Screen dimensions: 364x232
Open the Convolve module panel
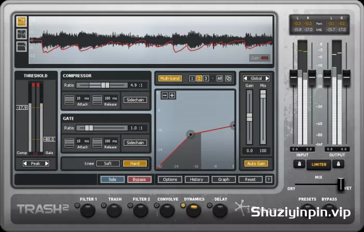click(167, 210)
